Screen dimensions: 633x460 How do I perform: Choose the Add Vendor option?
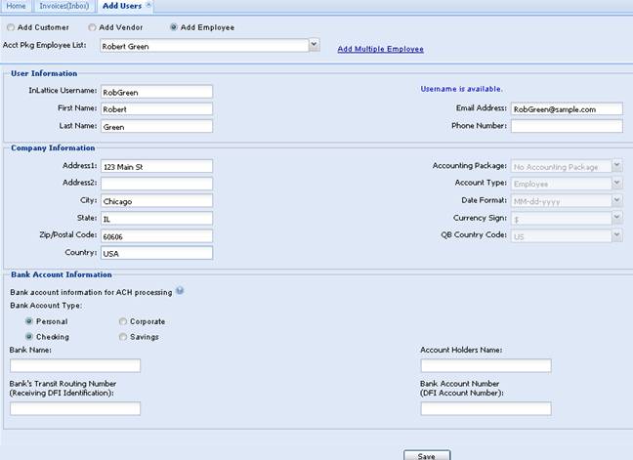tap(93, 27)
